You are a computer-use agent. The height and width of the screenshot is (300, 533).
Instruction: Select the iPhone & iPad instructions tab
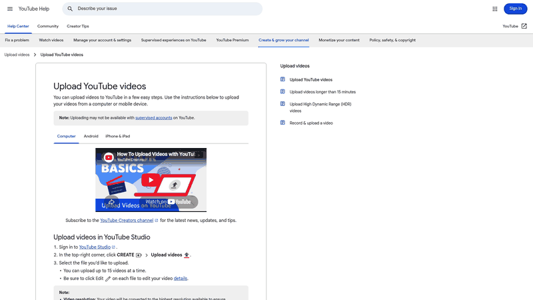coord(118,136)
